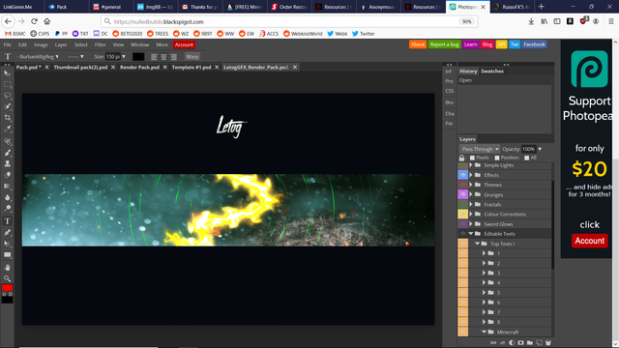Select the Crop tool
This screenshot has height=348, width=619.
click(x=7, y=118)
